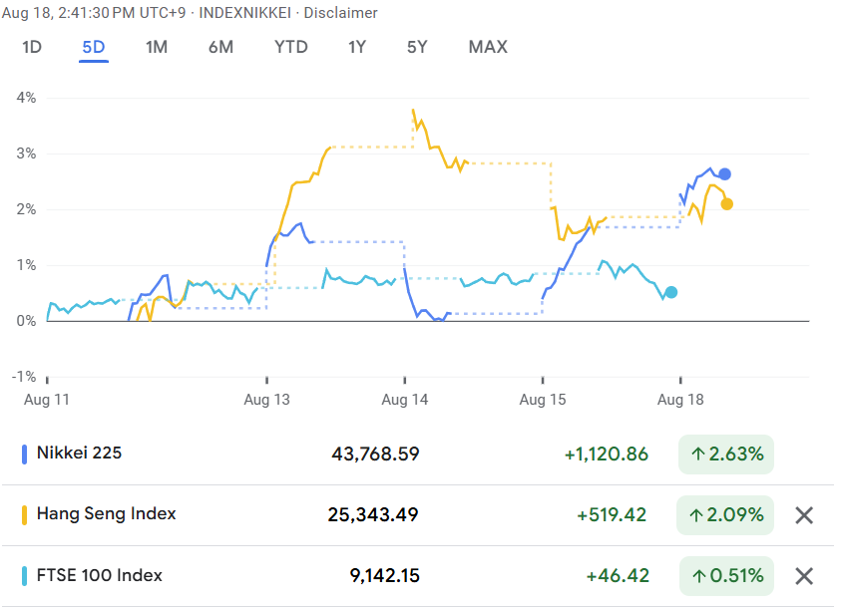Viewport: 845px width, 609px height.
Task: Open the Disclaimer link
Action: pyautogui.click(x=340, y=12)
